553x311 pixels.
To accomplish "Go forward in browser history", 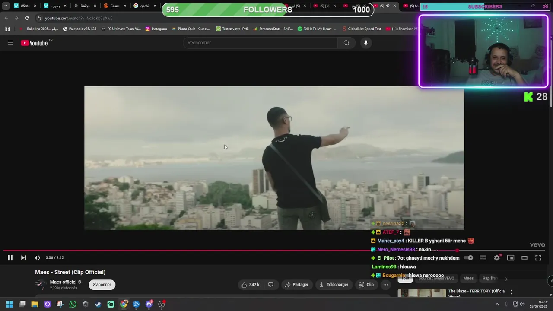I will point(16,18).
